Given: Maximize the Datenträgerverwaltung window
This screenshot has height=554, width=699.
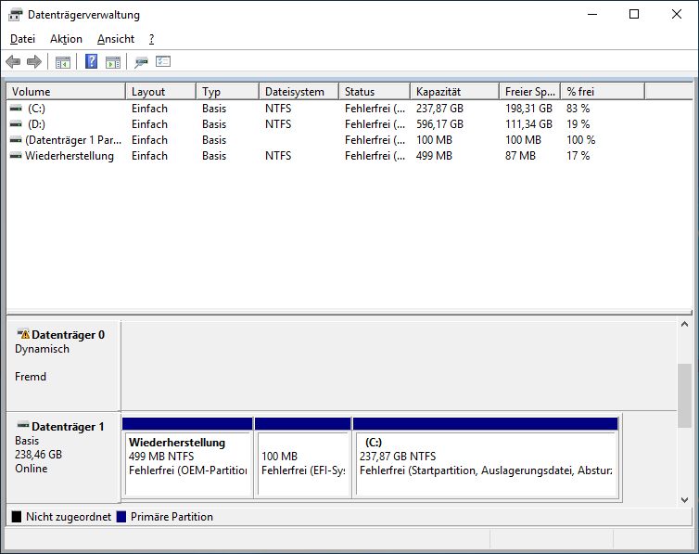Looking at the screenshot, I should (x=634, y=14).
